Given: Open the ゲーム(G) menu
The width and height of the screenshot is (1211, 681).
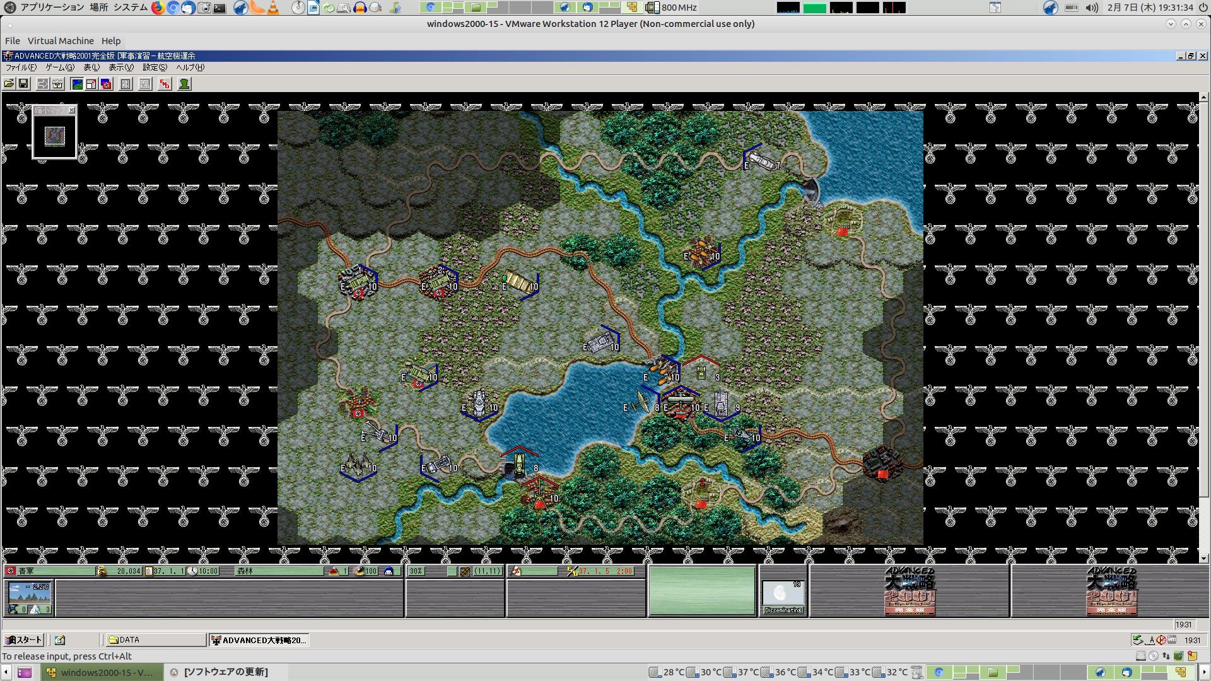Looking at the screenshot, I should (x=59, y=67).
